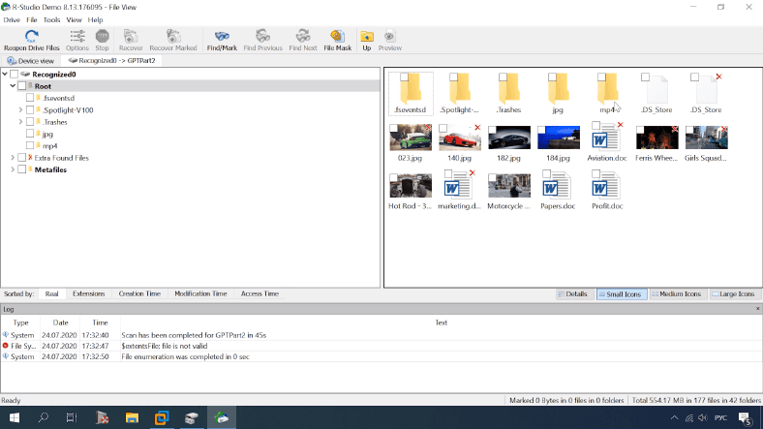
Task: Click the Reopen Drive Files toolbar icon
Action: coord(31,40)
